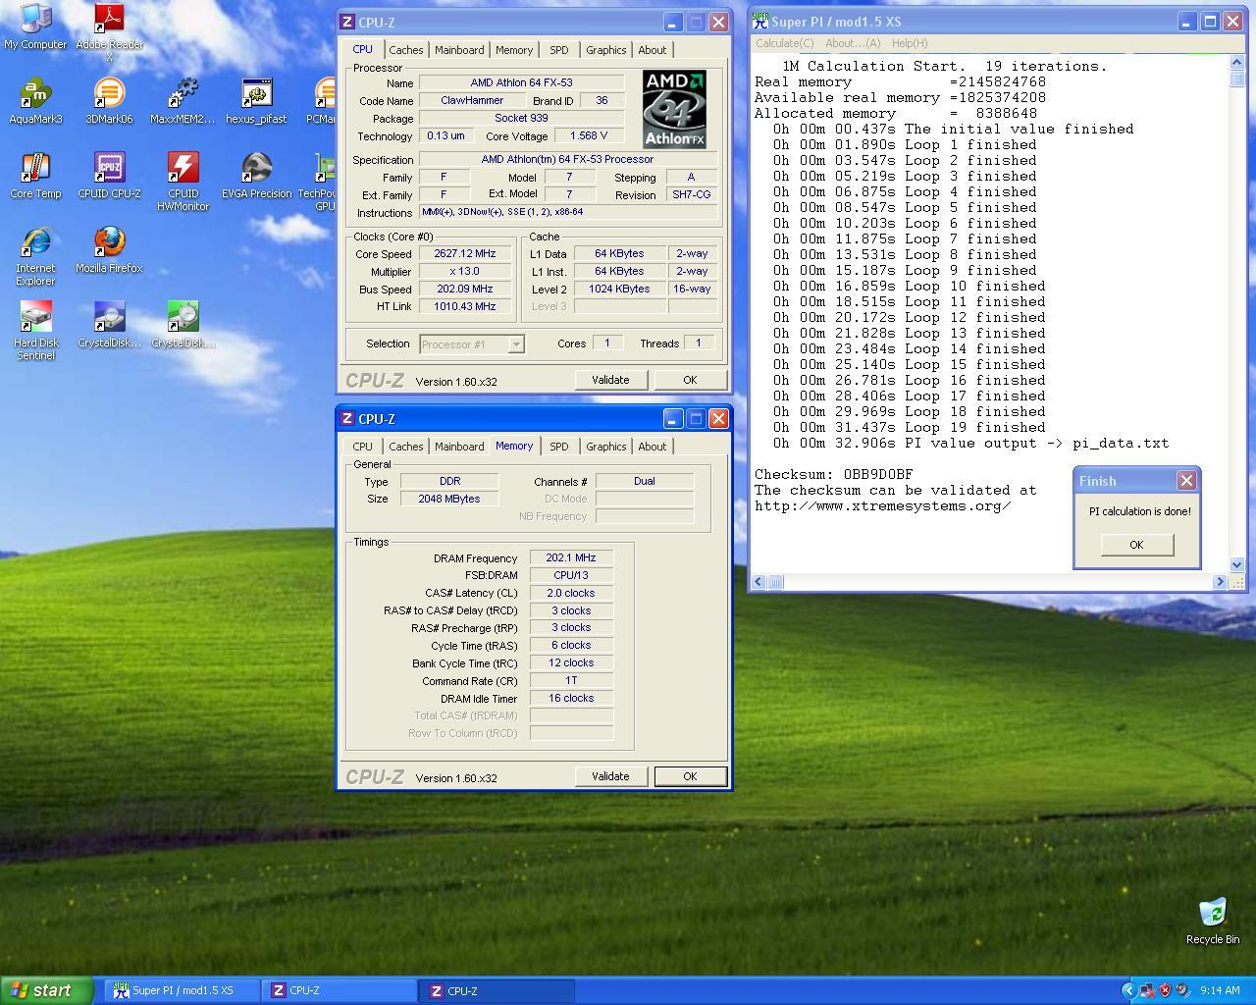Launch hexus_pifast desktop shortcut
Screen dimensions: 1256x1005
pos(256,101)
